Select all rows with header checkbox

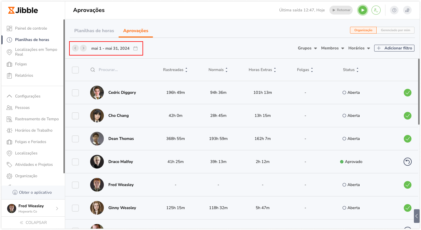75,70
